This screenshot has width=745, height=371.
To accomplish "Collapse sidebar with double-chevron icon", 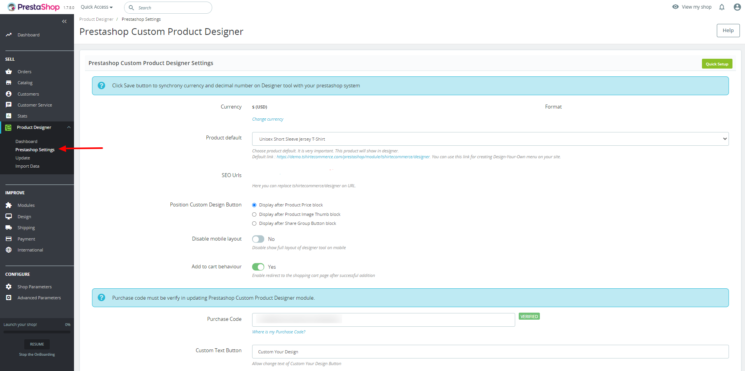I will [x=64, y=22].
